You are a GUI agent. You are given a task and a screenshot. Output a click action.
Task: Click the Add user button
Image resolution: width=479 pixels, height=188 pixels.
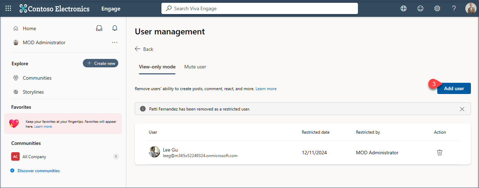(454, 88)
